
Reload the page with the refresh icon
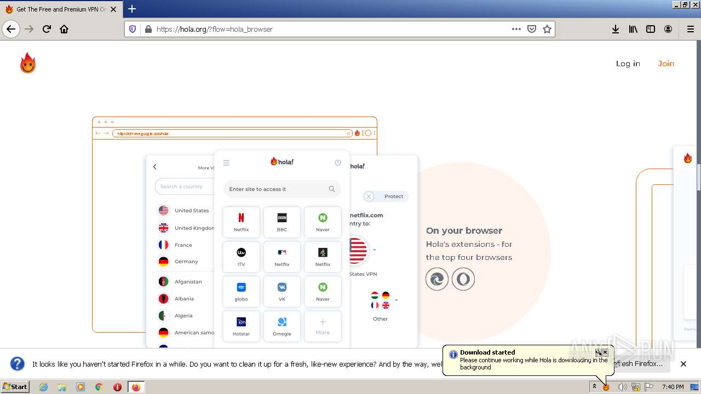tap(47, 29)
